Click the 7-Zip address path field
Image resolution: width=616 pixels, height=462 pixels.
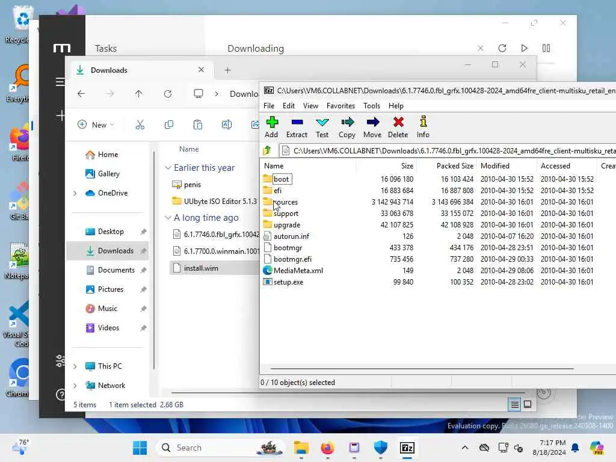448,151
